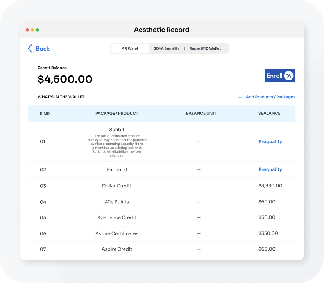This screenshot has height=283, width=324.
Task: Select the Dollar Credit row
Action: tap(117, 186)
